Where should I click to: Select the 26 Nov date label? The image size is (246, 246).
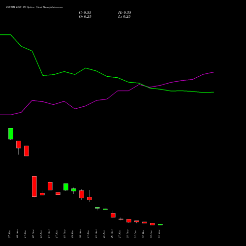pyautogui.click(x=112, y=234)
